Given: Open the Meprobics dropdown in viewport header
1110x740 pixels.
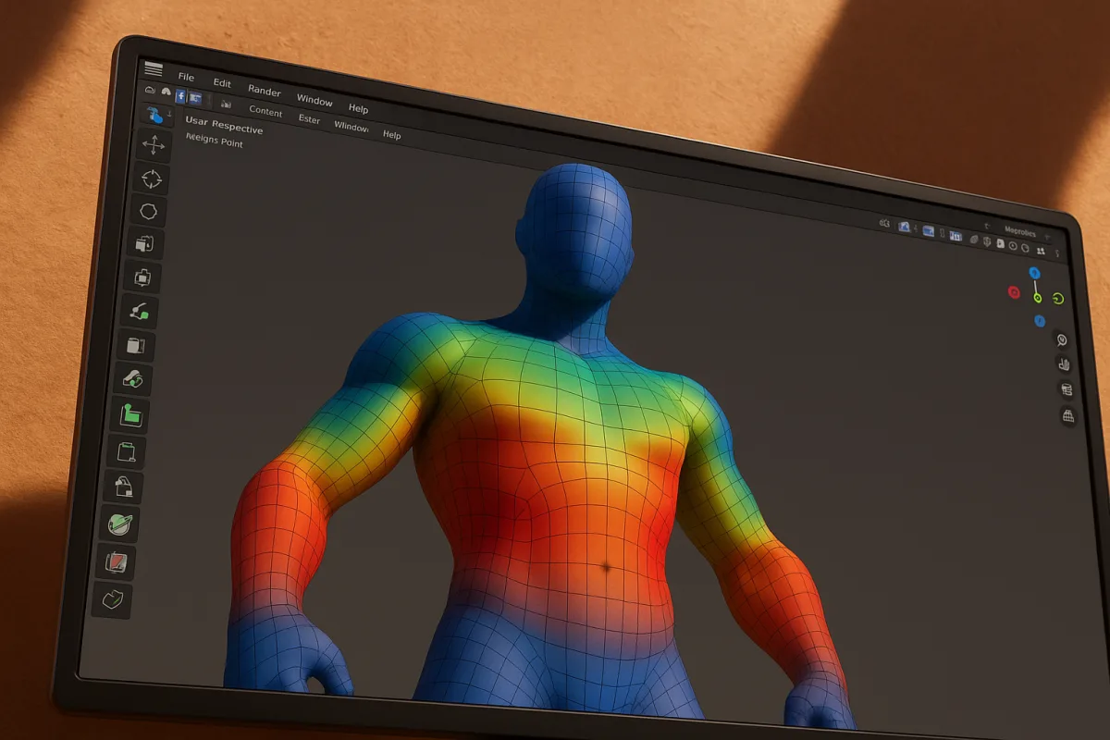Looking at the screenshot, I should [x=1022, y=233].
